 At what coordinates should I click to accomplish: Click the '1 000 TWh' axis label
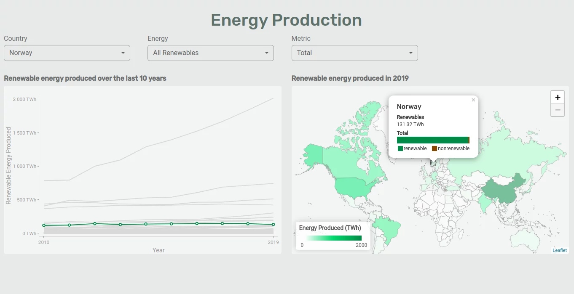[24, 167]
